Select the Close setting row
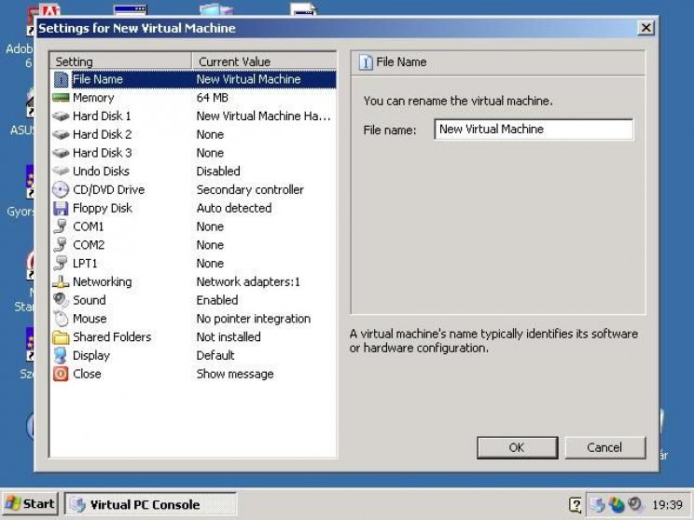The height and width of the screenshot is (520, 694). click(193, 374)
